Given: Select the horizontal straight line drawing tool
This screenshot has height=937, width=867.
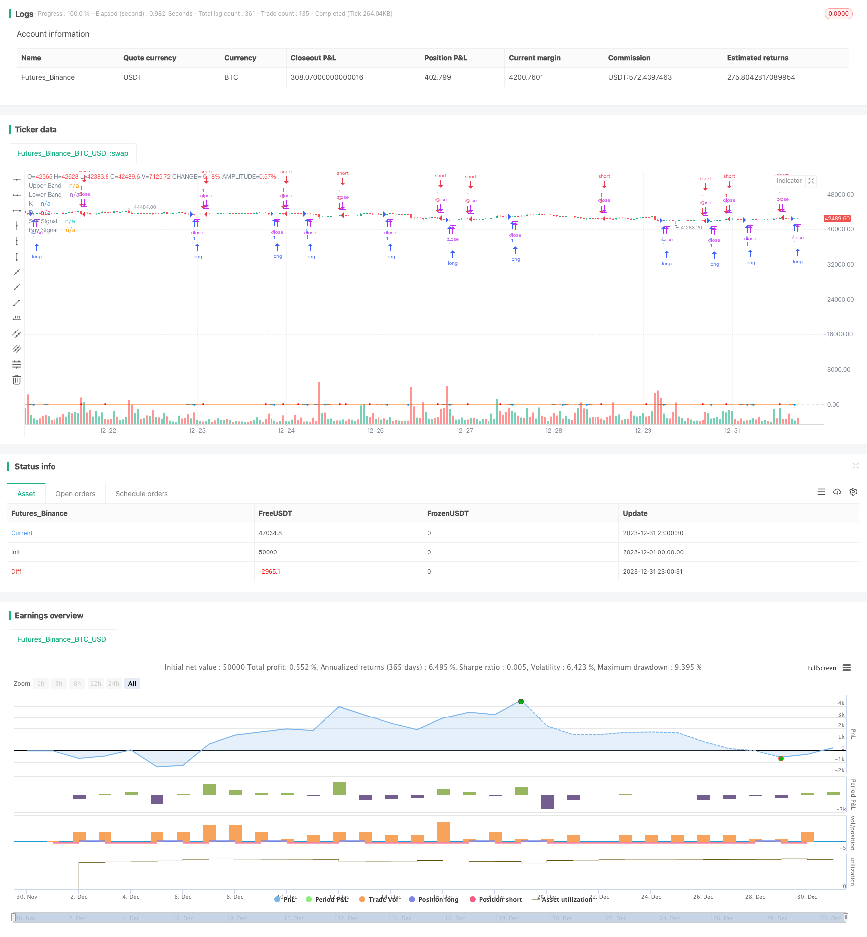Looking at the screenshot, I should pos(17,179).
